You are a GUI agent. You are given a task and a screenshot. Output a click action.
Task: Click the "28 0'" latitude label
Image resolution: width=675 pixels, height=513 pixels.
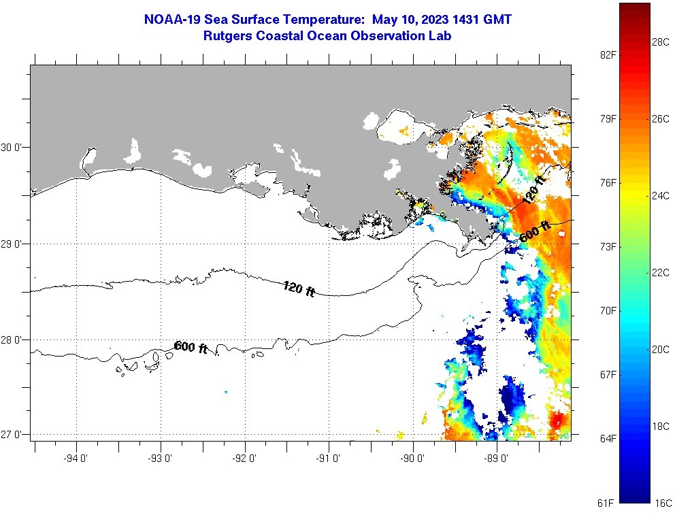[x=11, y=340]
